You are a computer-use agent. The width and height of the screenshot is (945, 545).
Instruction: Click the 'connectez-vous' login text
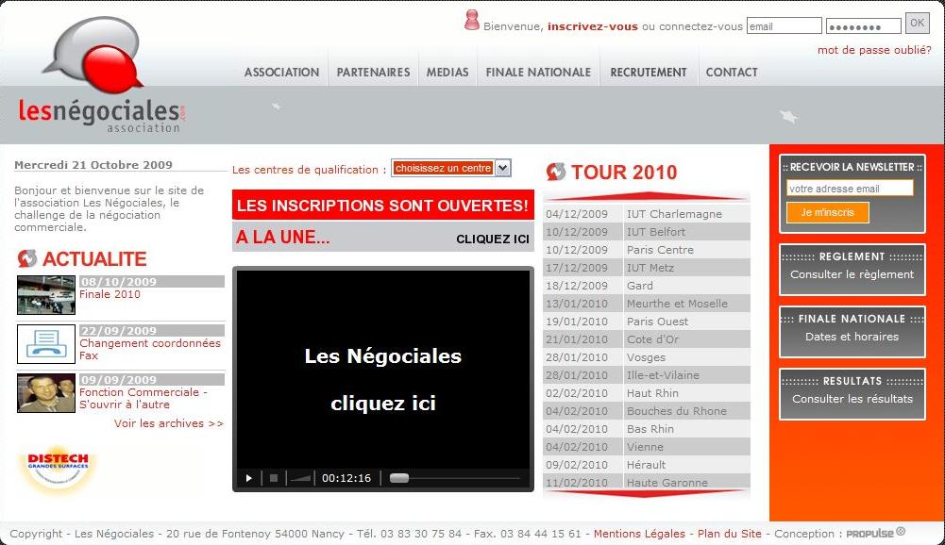point(700,26)
